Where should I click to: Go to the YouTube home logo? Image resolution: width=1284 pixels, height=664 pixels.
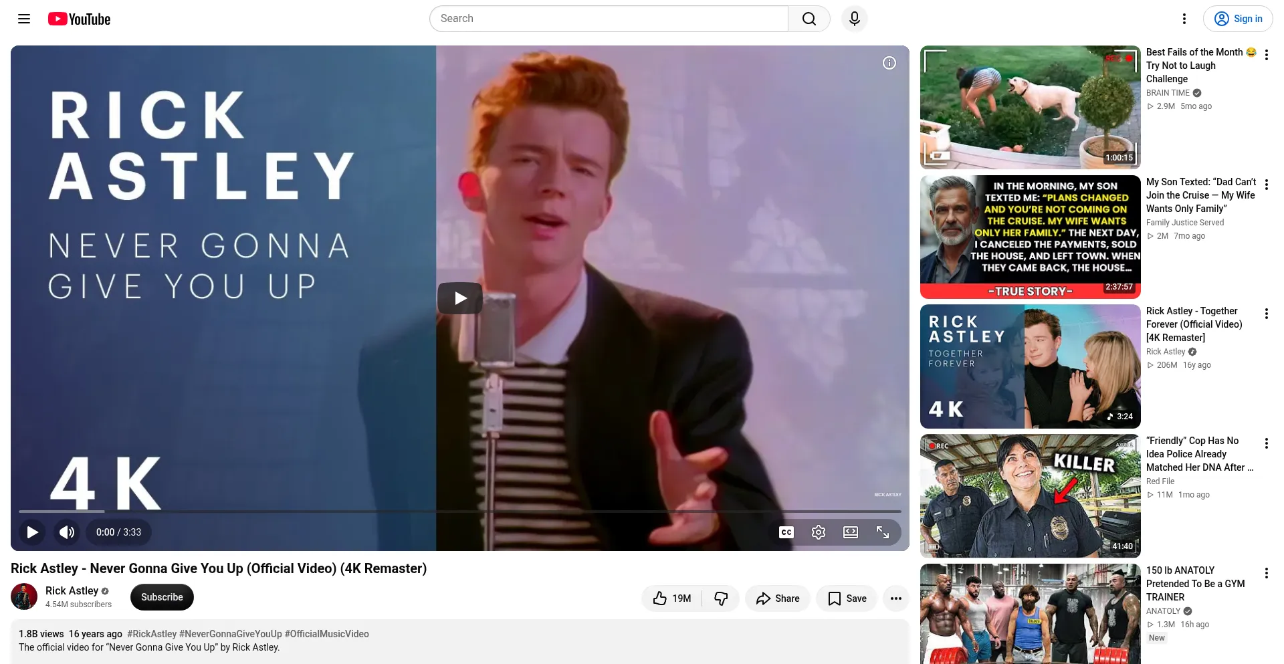click(79, 19)
